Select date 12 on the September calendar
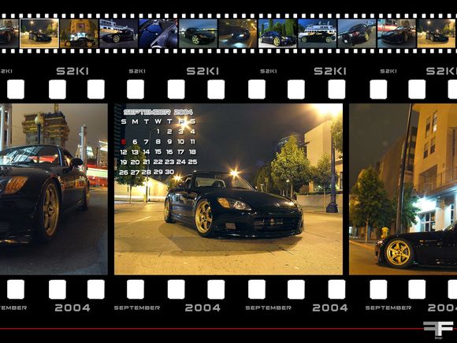This screenshot has width=457, height=343. pos(124,152)
